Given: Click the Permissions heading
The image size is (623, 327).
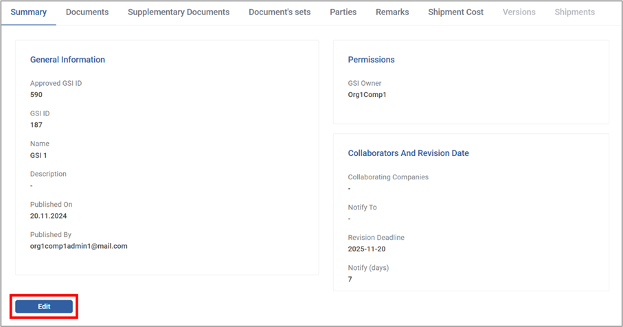Looking at the screenshot, I should [371, 60].
